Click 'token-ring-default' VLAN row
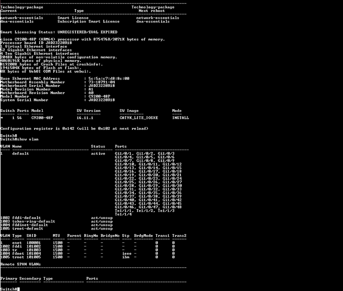The width and height of the screenshot is (343, 291). pyautogui.click(x=56, y=222)
